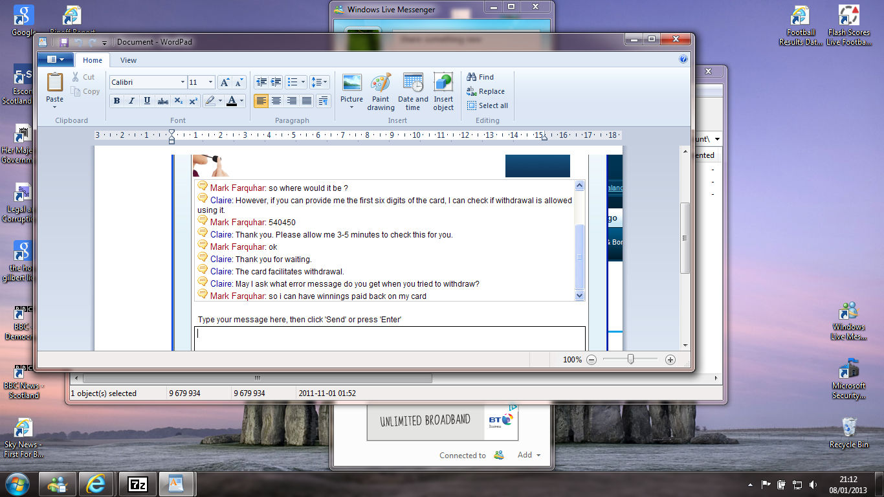Toggle bold formatting
This screenshot has height=497, width=884.
click(116, 101)
